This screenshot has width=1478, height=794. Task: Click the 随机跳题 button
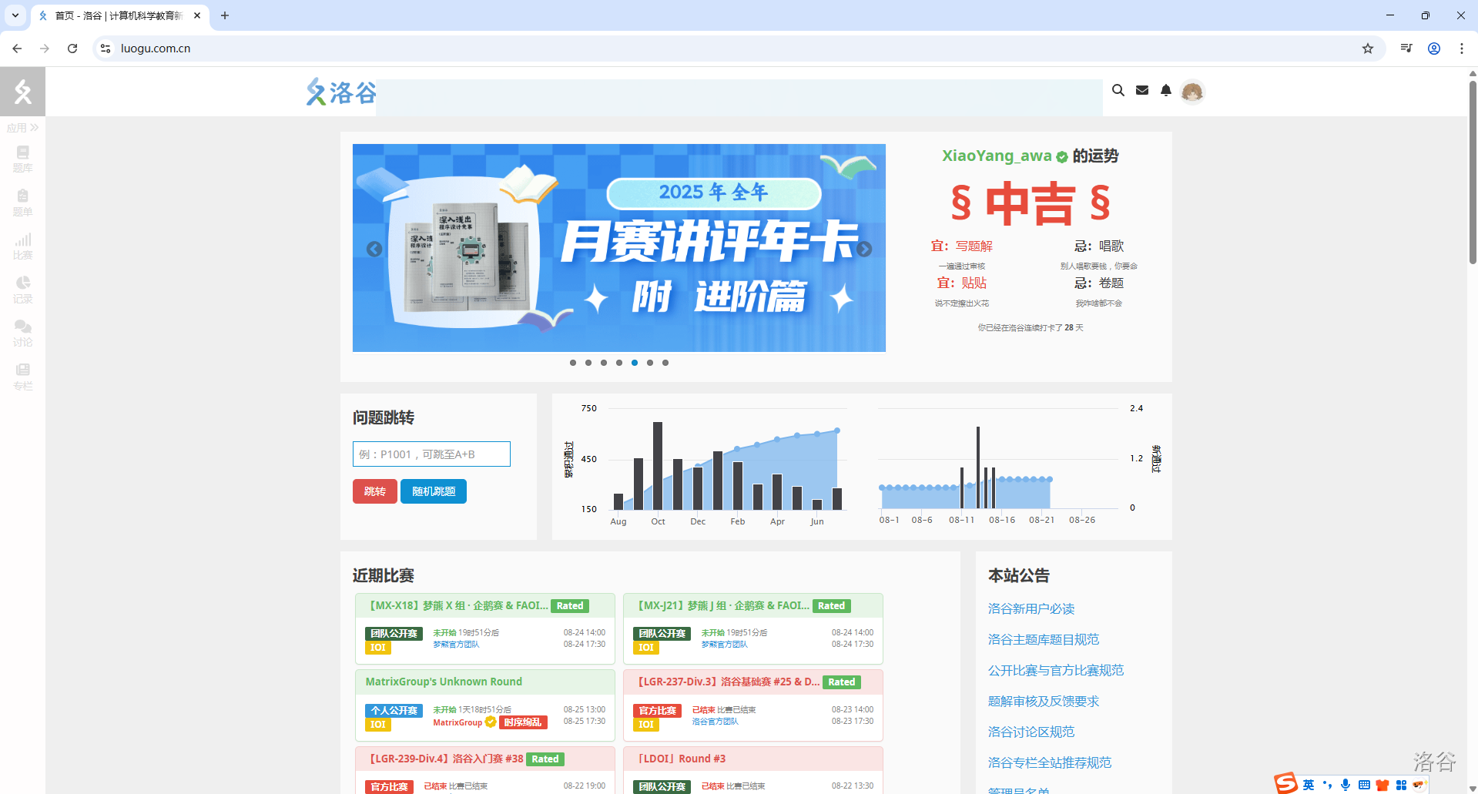coord(433,491)
